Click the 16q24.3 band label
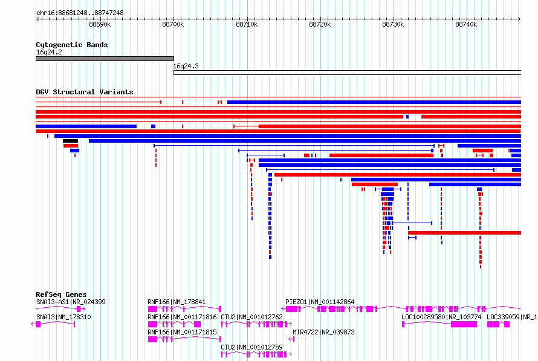Screen dimensions: 538x361 click(x=186, y=67)
